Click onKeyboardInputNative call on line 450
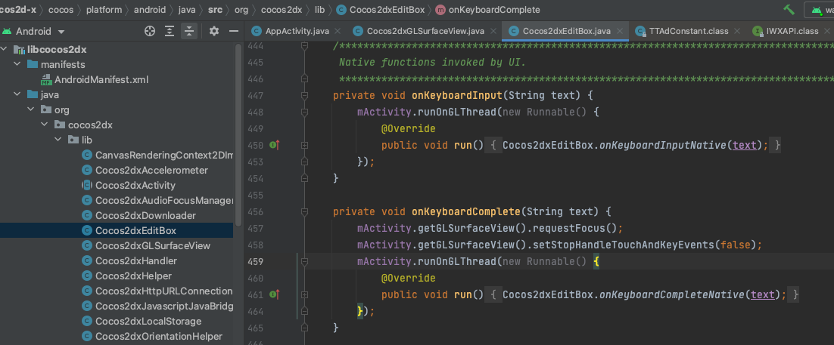This screenshot has width=834, height=345. (663, 145)
